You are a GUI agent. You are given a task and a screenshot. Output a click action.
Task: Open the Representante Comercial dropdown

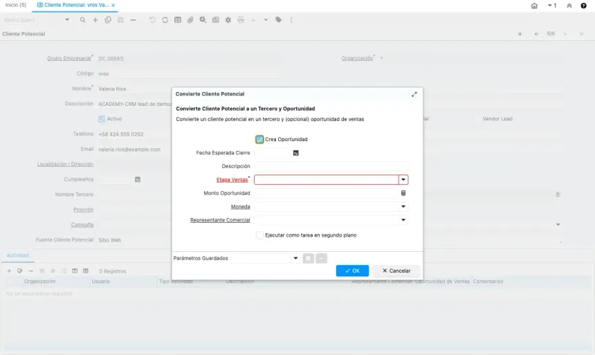[403, 220]
